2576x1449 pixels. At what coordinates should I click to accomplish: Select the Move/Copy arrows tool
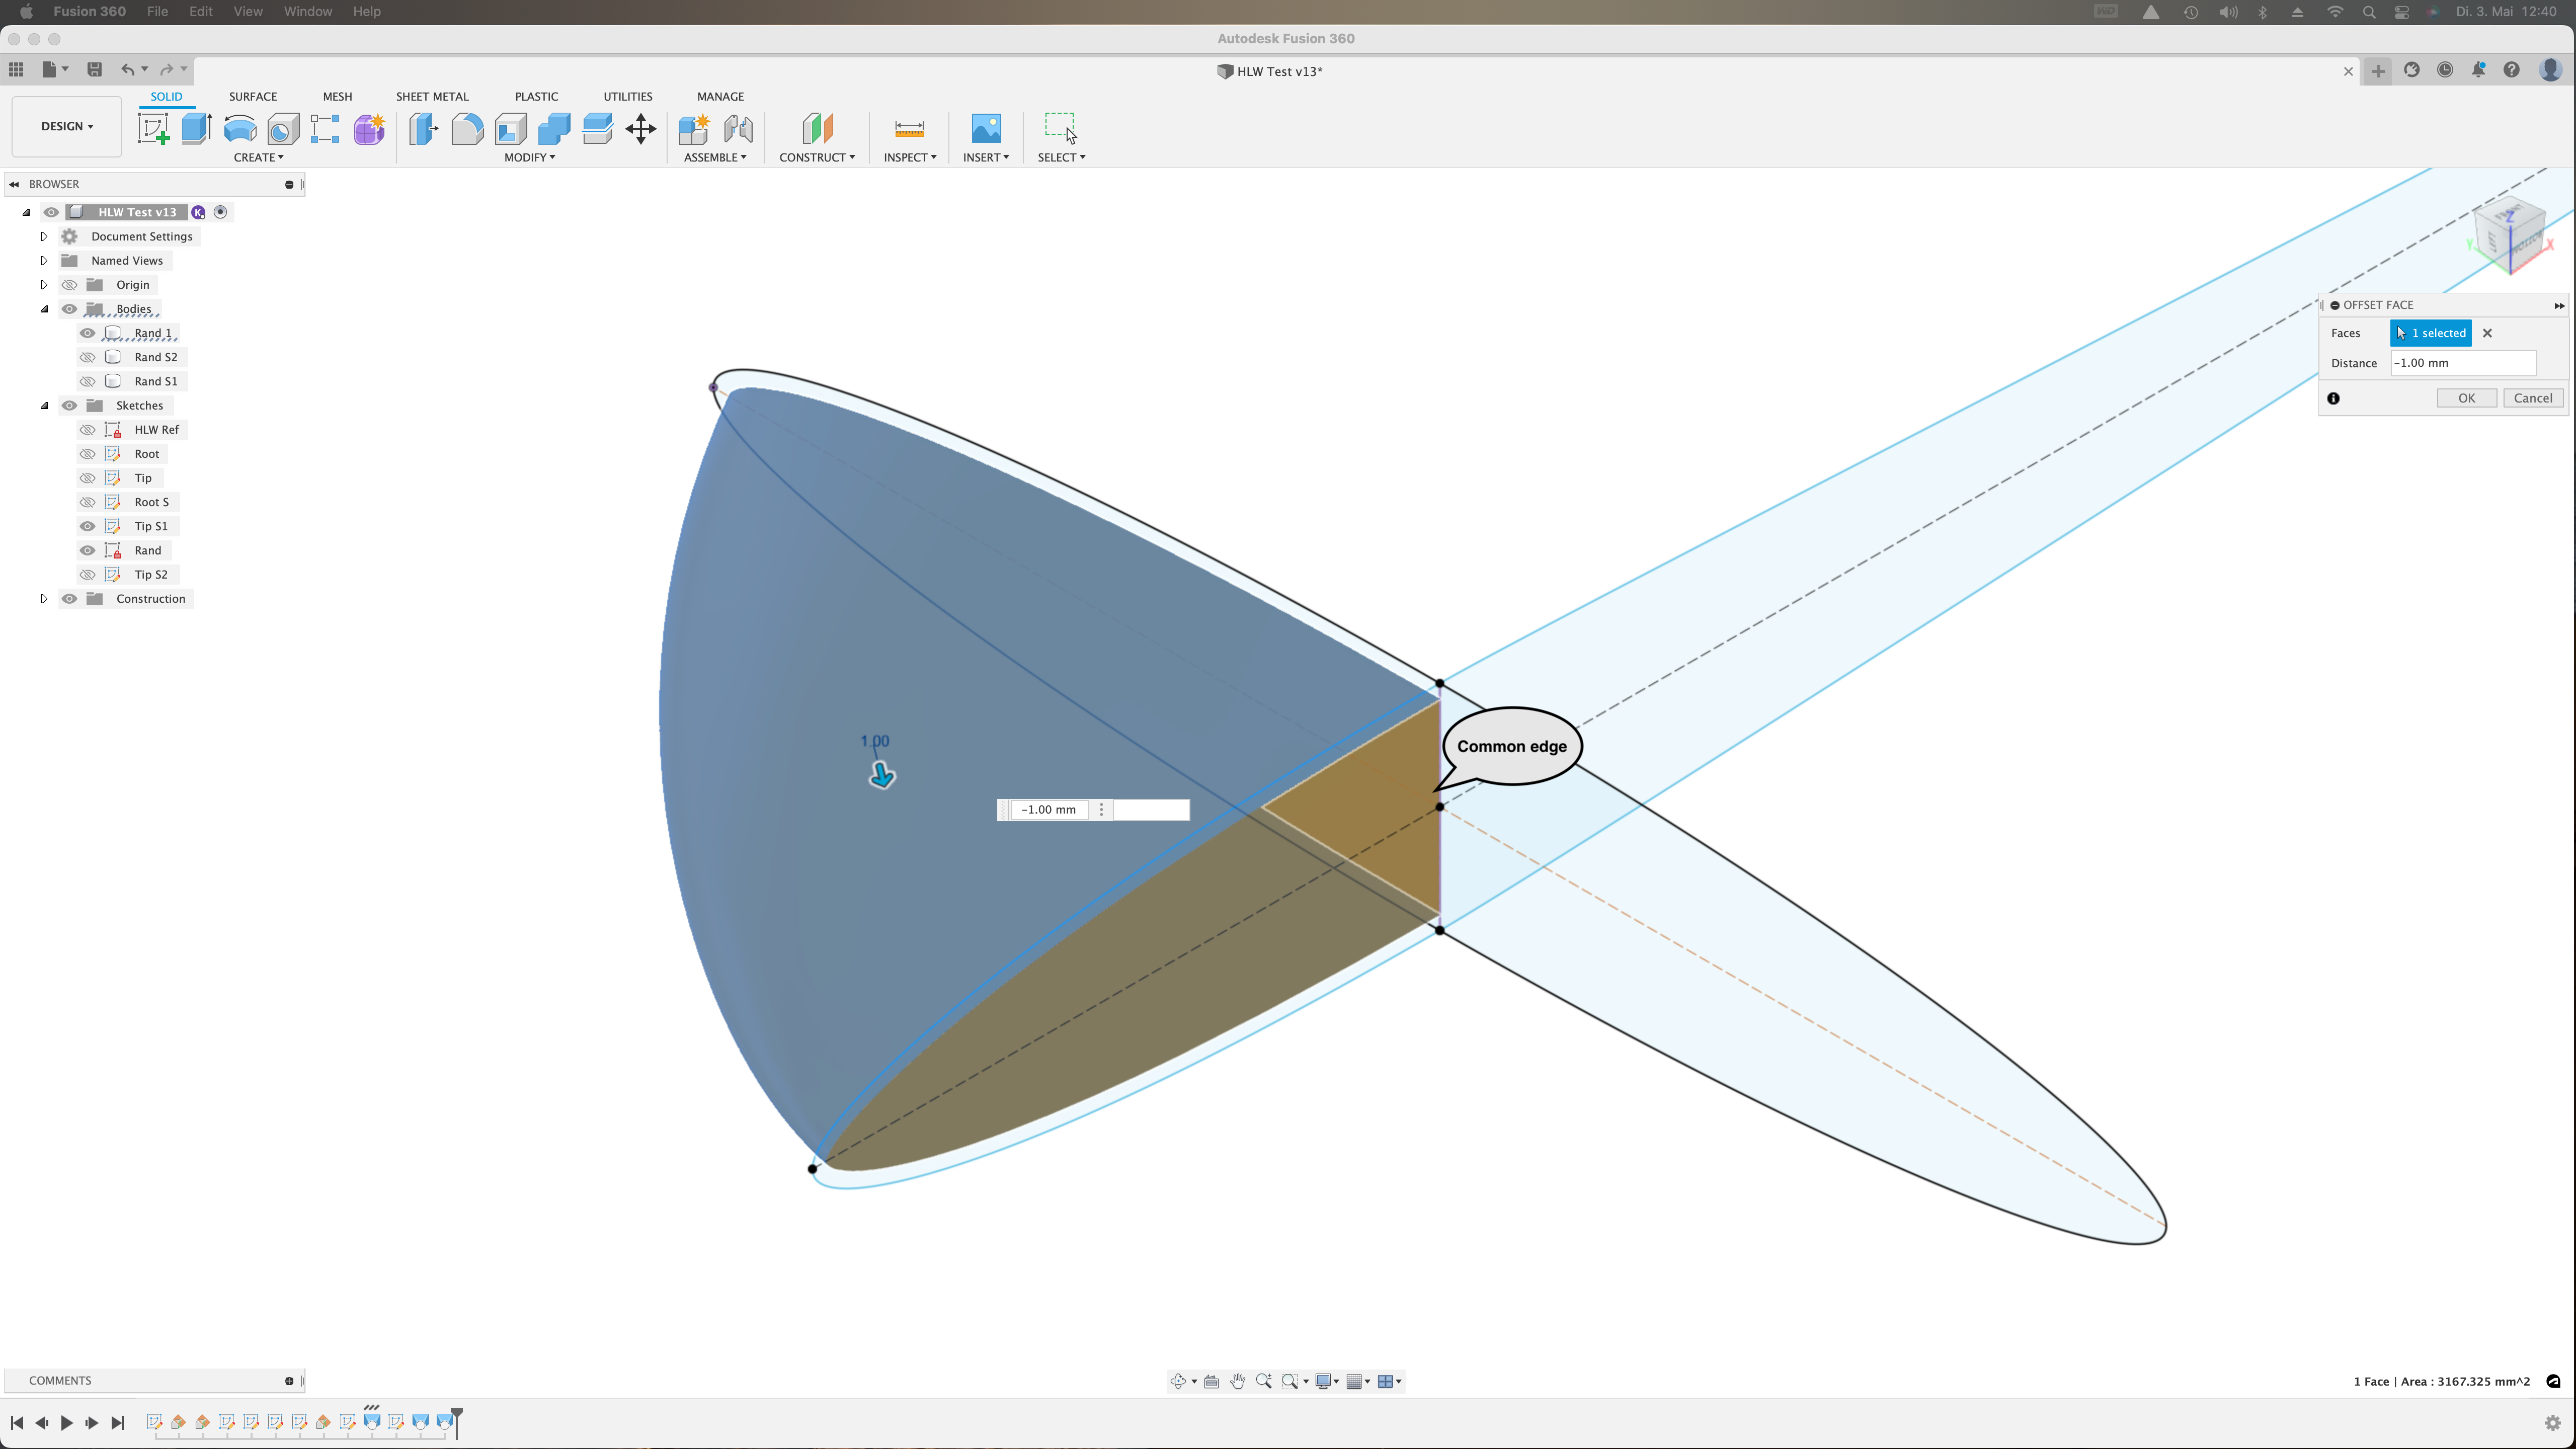tap(641, 129)
